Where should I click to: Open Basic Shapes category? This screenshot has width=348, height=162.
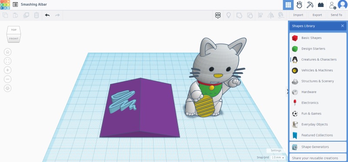318,38
